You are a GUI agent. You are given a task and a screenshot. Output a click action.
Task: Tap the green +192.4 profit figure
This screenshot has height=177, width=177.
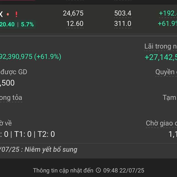[x=168, y=13]
